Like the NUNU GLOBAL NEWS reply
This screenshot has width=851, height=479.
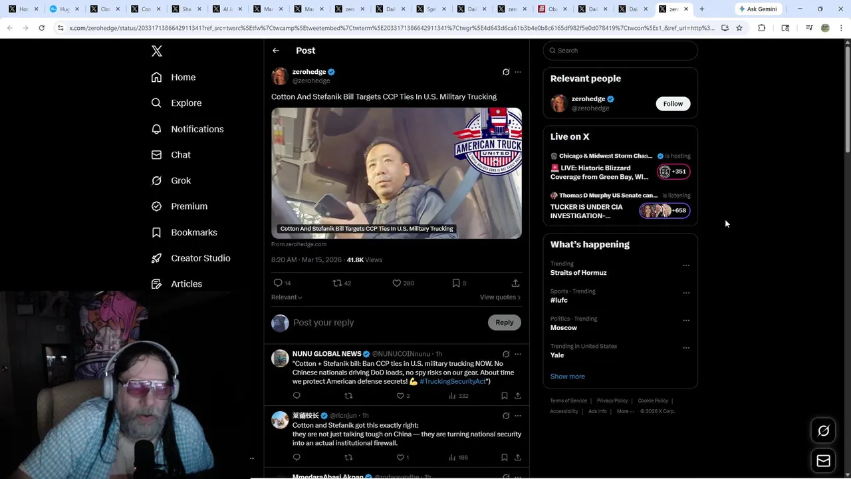point(401,396)
